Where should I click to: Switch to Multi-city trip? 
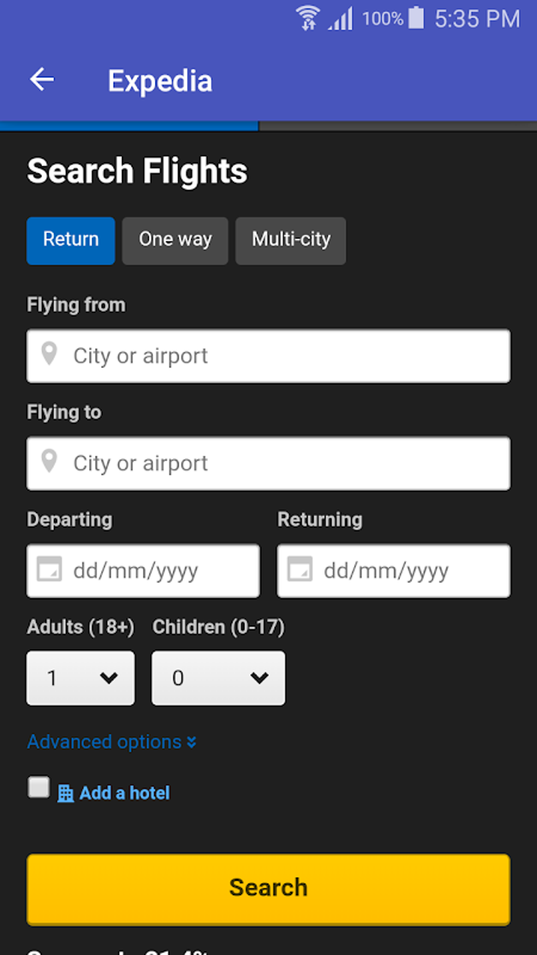pos(291,240)
